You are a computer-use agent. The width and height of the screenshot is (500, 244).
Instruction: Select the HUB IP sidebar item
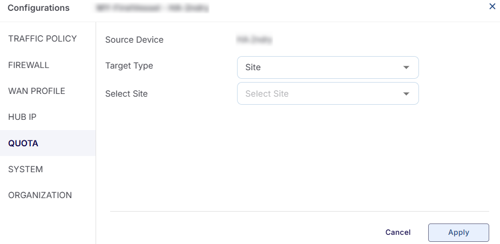(22, 117)
